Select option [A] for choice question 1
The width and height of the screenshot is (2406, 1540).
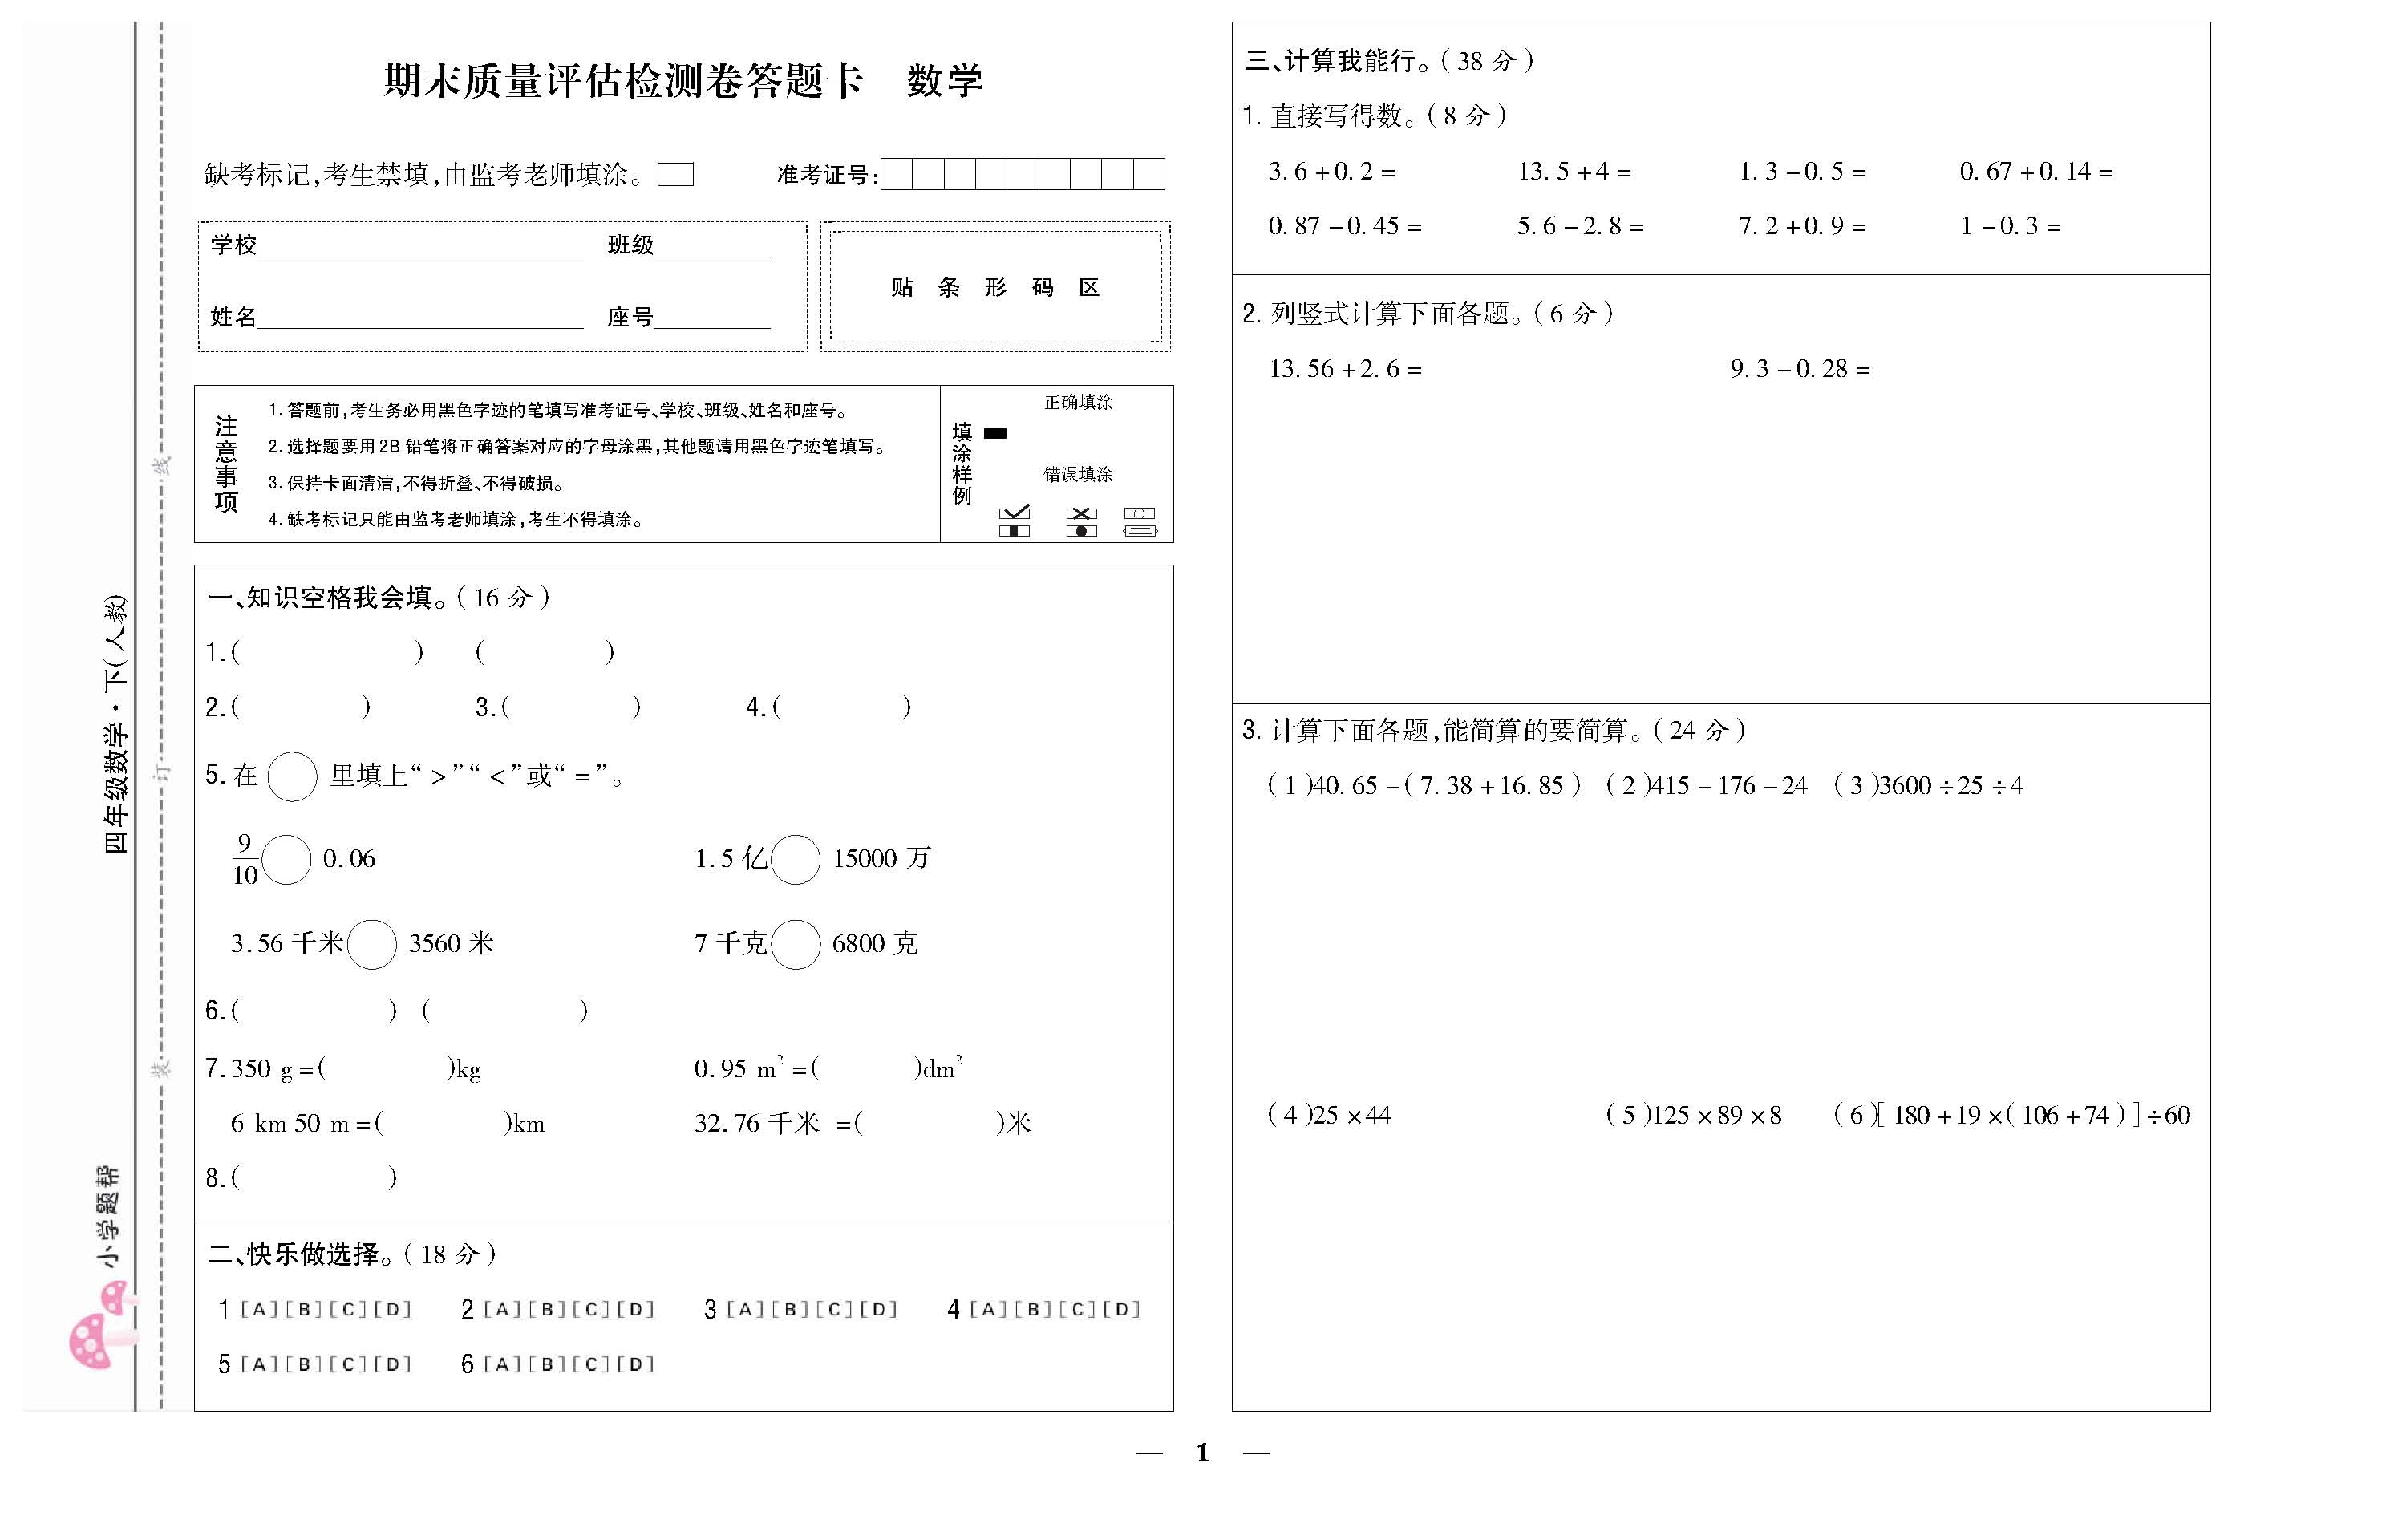coord(259,1309)
